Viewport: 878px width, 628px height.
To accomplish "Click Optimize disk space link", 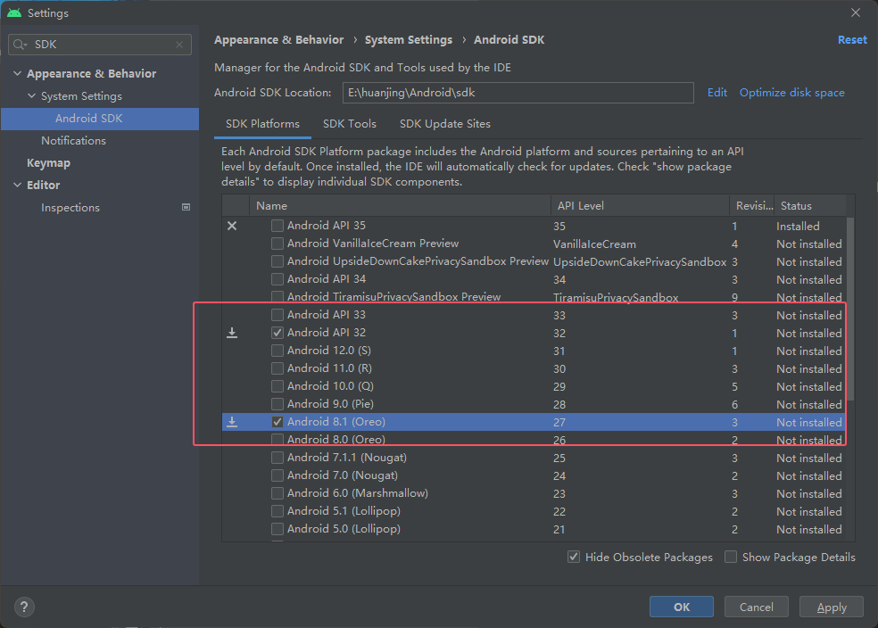I will 791,93.
